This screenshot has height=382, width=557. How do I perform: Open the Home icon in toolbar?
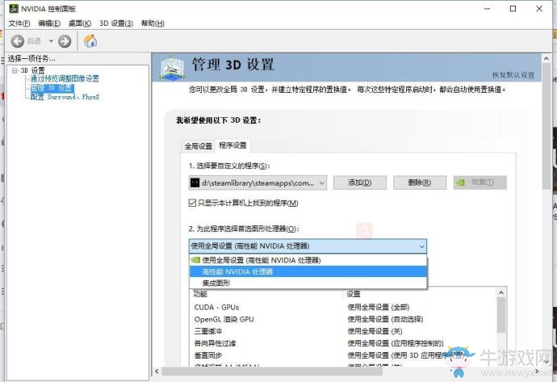coord(90,41)
